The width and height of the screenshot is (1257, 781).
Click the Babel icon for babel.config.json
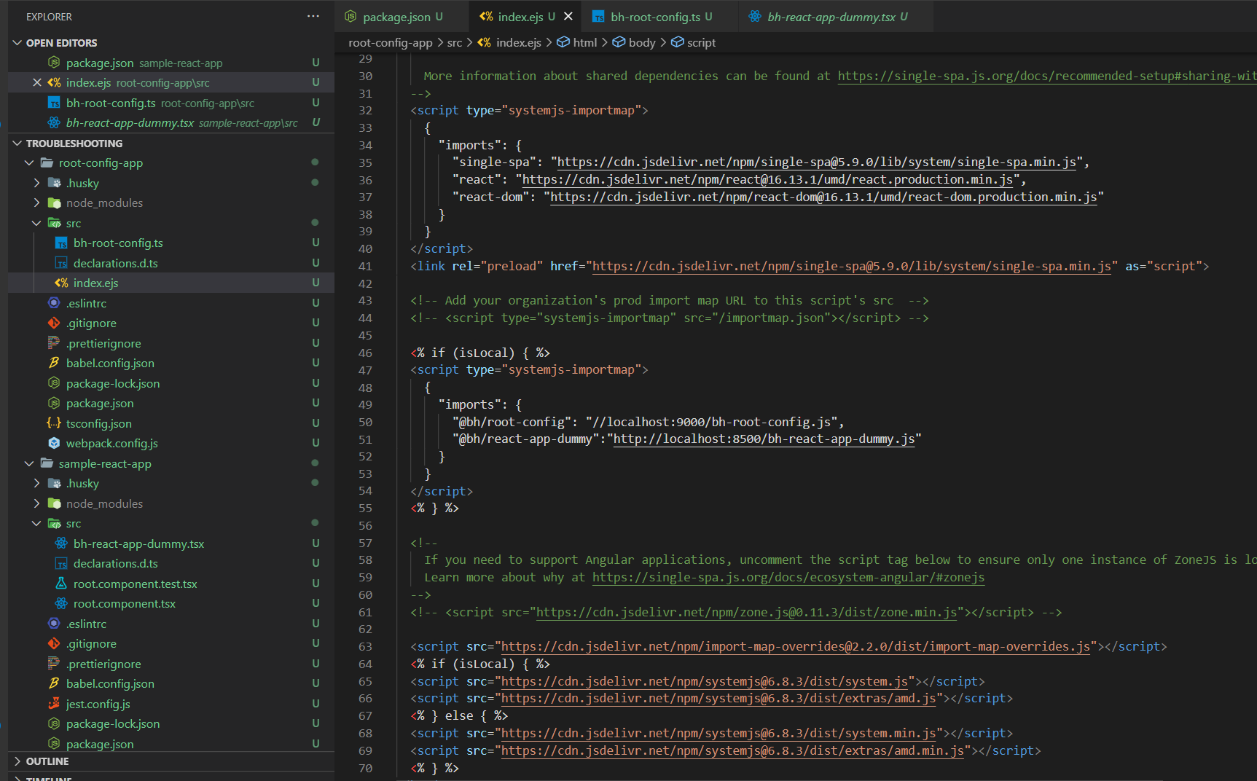coord(54,362)
